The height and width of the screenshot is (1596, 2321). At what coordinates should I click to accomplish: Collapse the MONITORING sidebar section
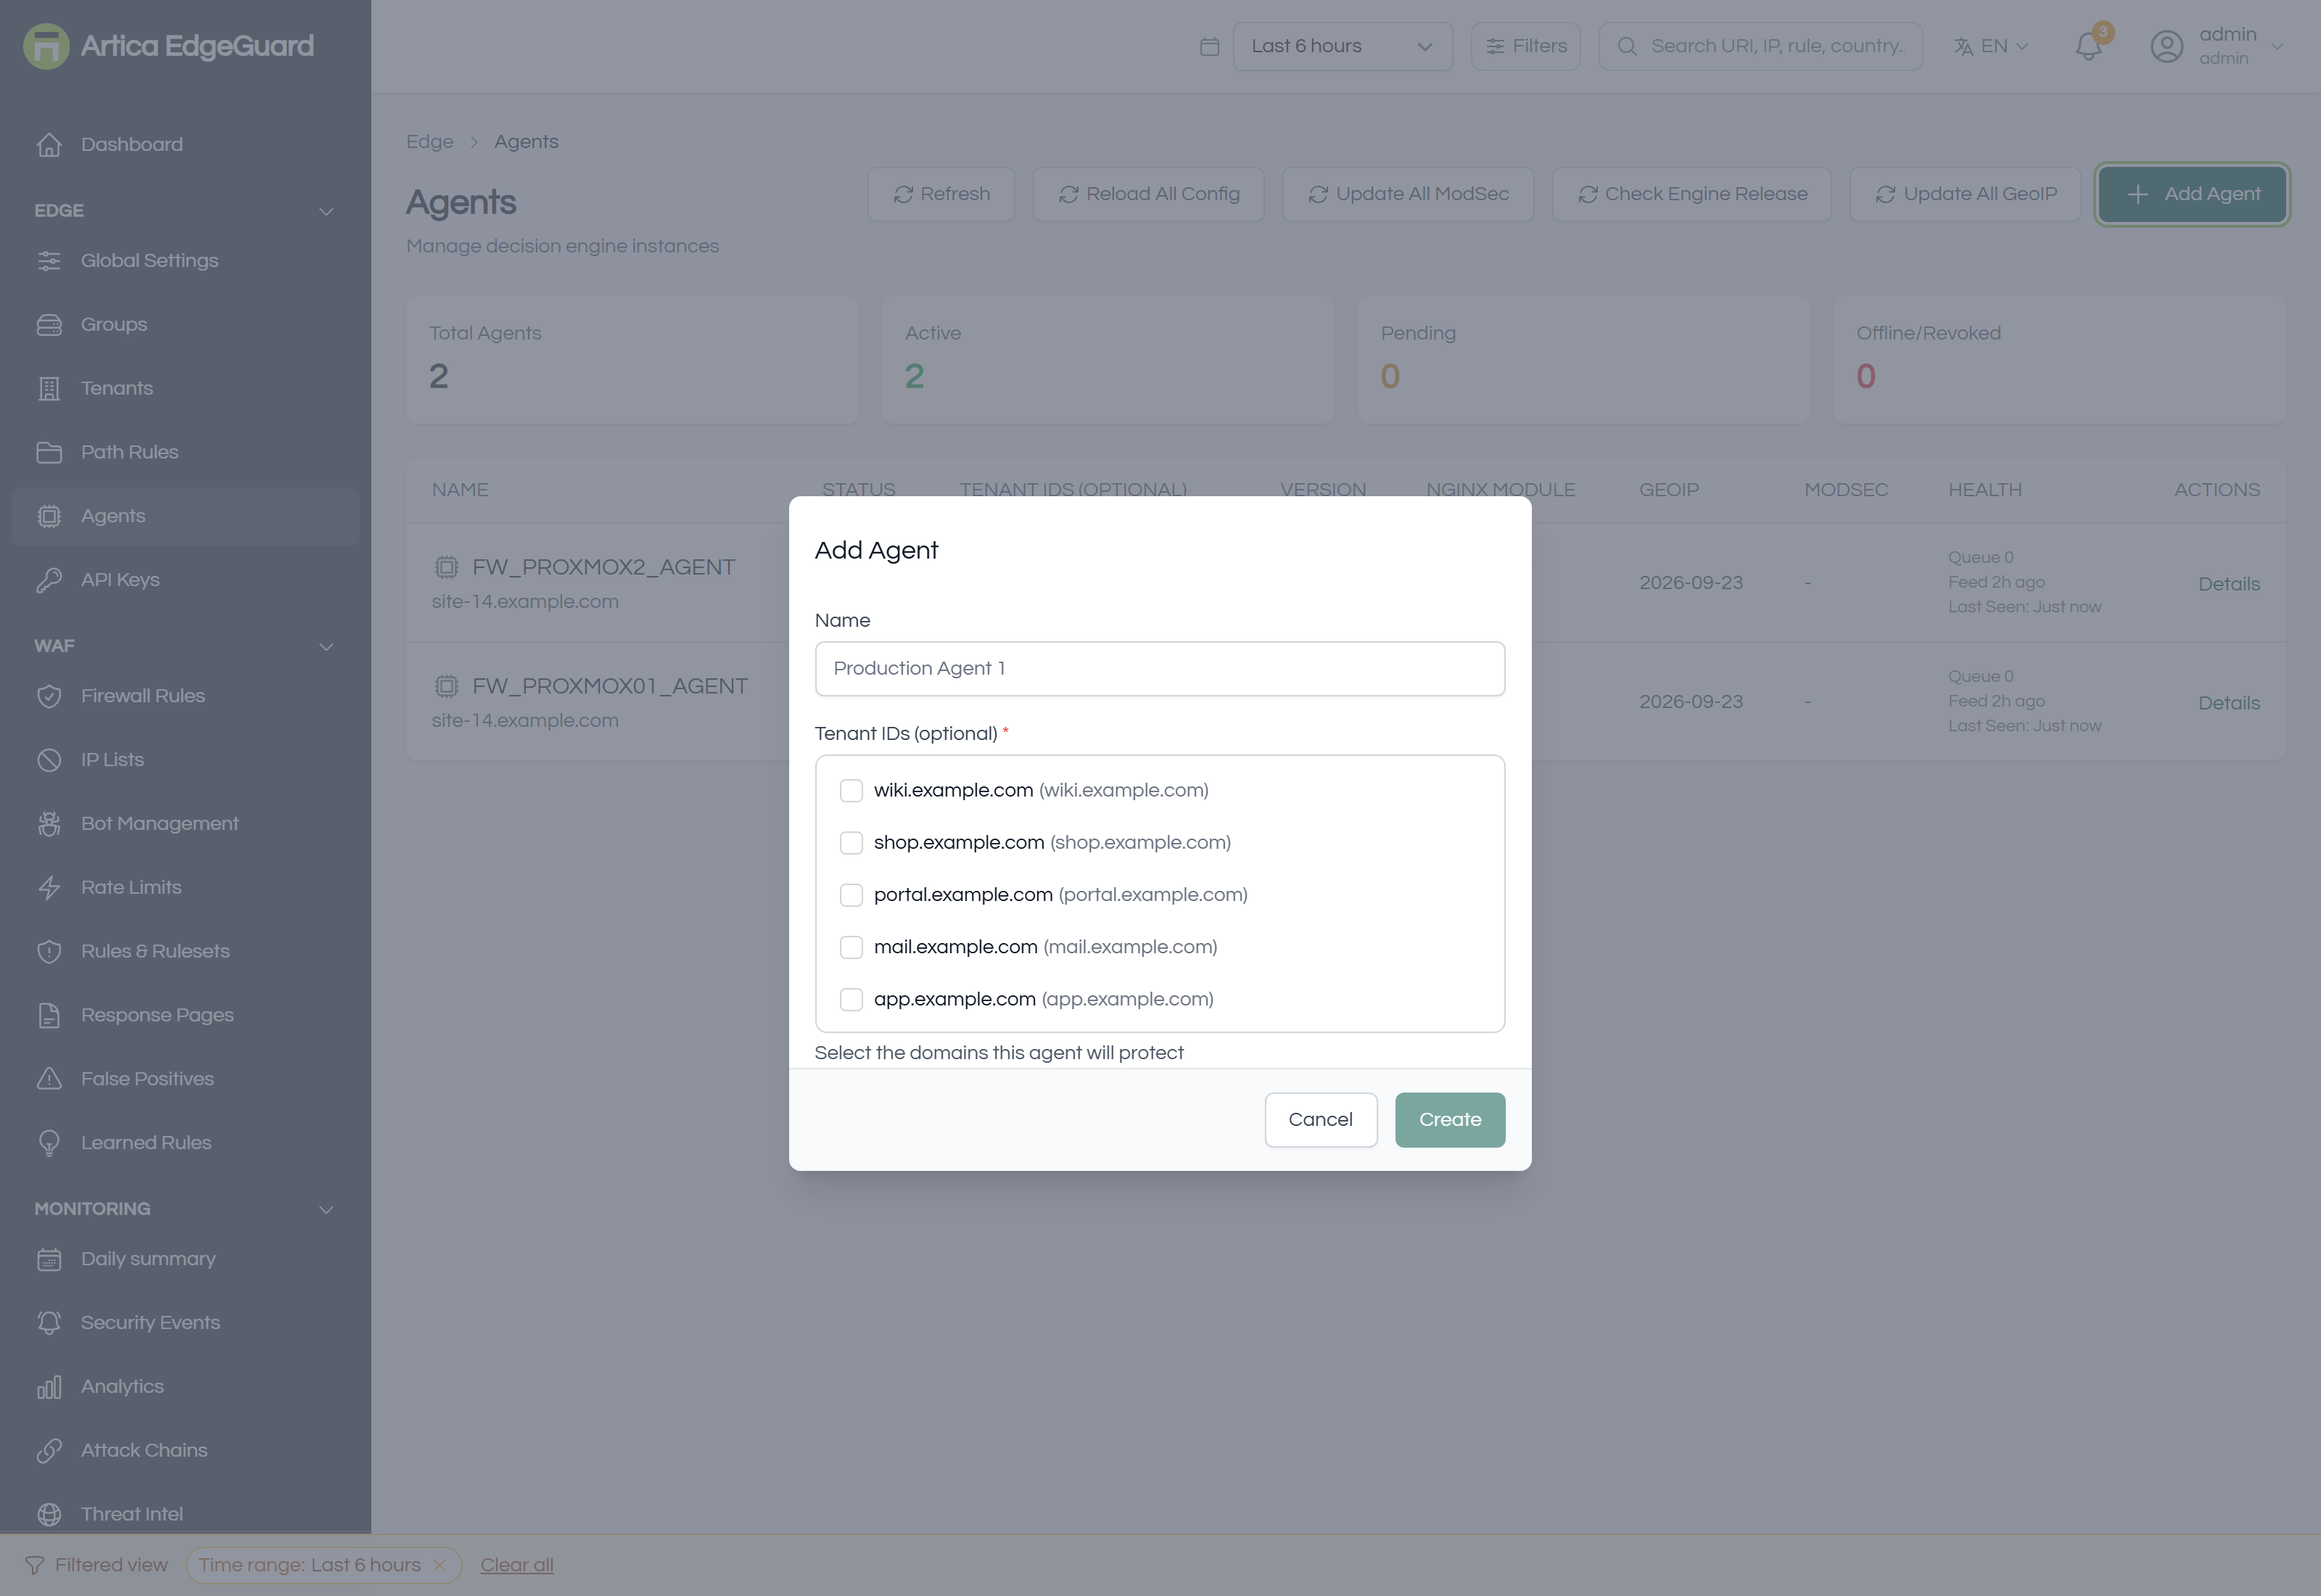326,1209
